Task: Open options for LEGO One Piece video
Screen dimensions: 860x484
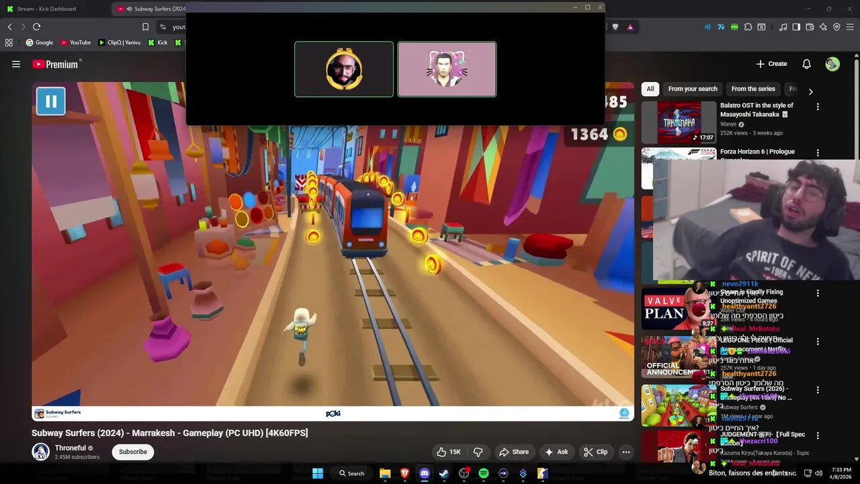Action: click(x=818, y=341)
